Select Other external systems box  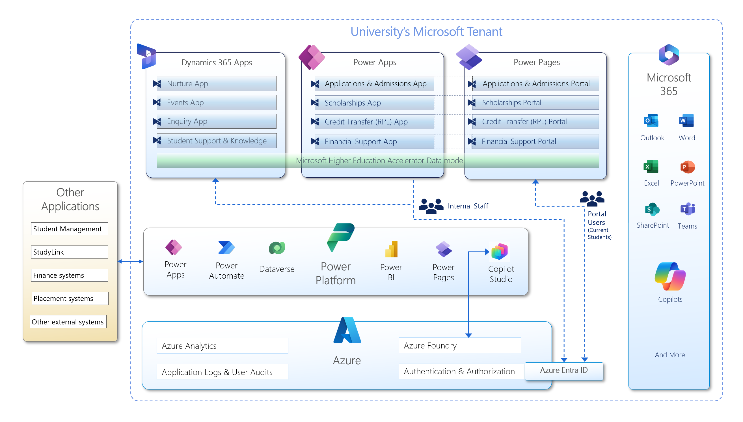68,322
